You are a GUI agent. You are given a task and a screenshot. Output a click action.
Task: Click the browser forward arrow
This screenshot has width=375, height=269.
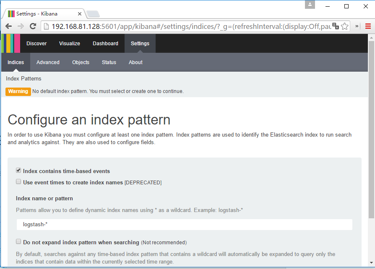(21, 26)
